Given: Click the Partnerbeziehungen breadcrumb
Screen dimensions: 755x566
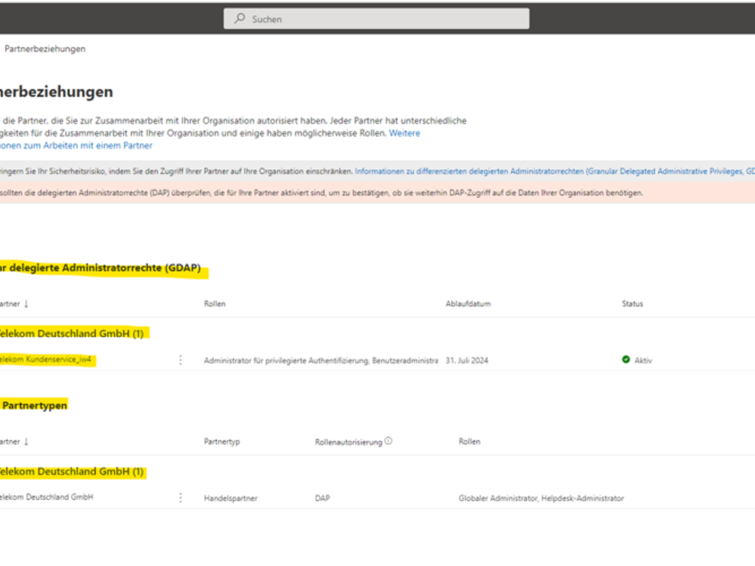Looking at the screenshot, I should (x=45, y=49).
